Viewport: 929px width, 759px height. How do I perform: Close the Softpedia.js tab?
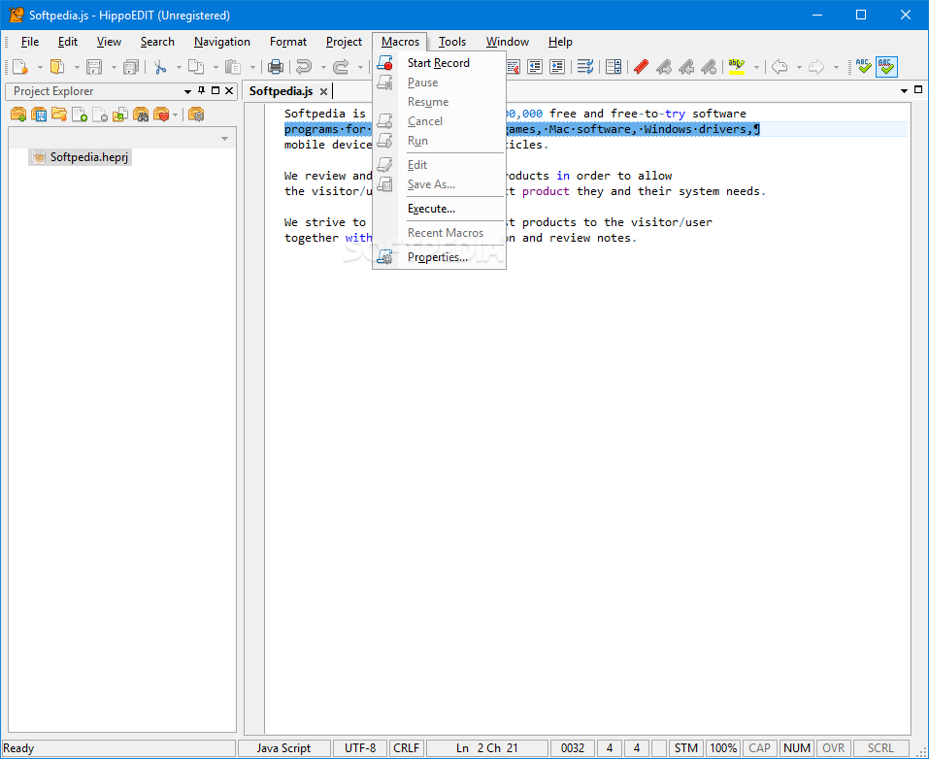[323, 91]
